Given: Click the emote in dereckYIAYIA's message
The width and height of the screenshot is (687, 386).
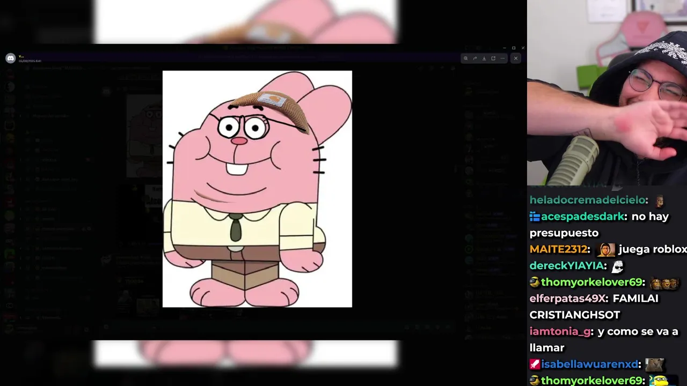Looking at the screenshot, I should (x=618, y=266).
